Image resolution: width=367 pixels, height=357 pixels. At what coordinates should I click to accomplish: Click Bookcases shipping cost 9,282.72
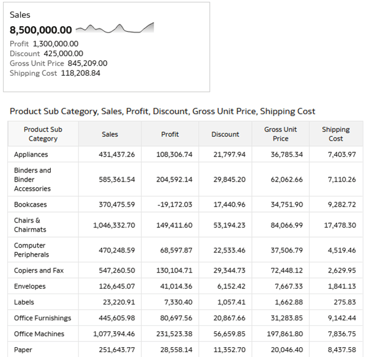pos(342,204)
